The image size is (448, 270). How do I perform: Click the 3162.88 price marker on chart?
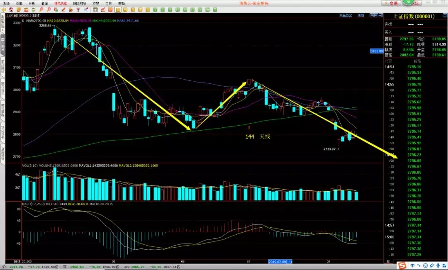pos(377,51)
